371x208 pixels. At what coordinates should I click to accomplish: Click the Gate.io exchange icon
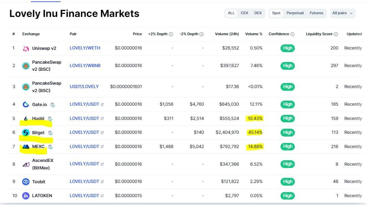pyautogui.click(x=26, y=104)
